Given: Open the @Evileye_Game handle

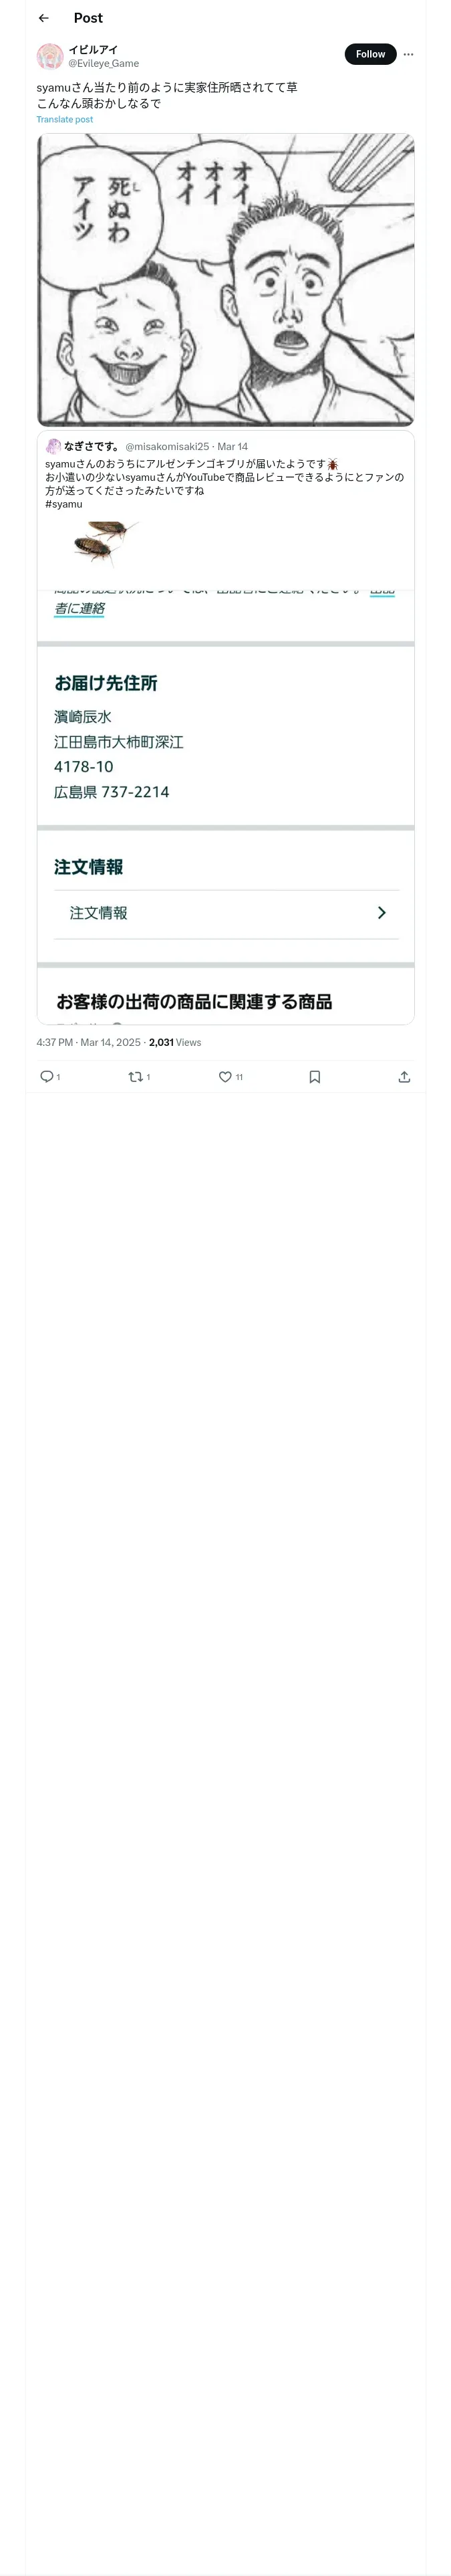Looking at the screenshot, I should [x=103, y=63].
